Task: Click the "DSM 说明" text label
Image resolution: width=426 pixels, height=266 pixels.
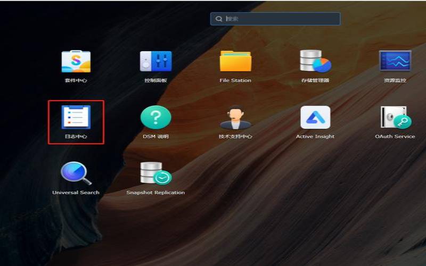Action: (155, 137)
